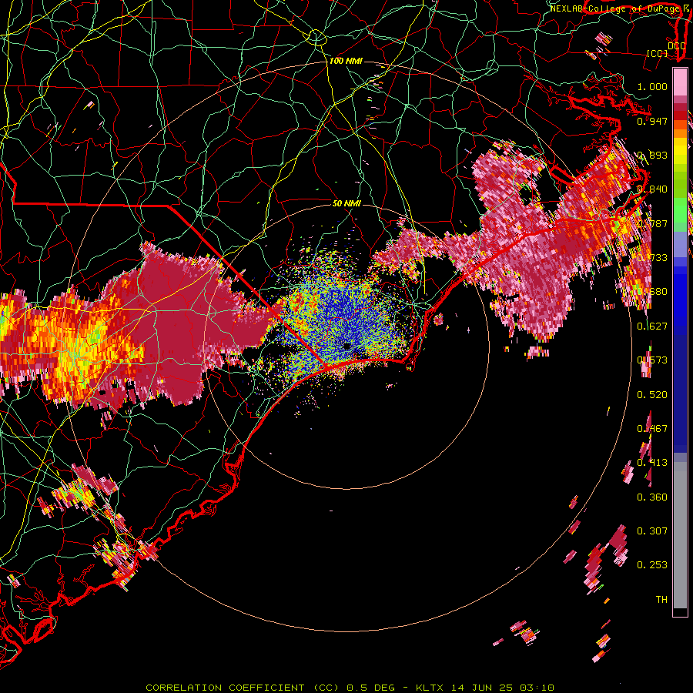Click the DCC label above the color scale

coord(676,45)
